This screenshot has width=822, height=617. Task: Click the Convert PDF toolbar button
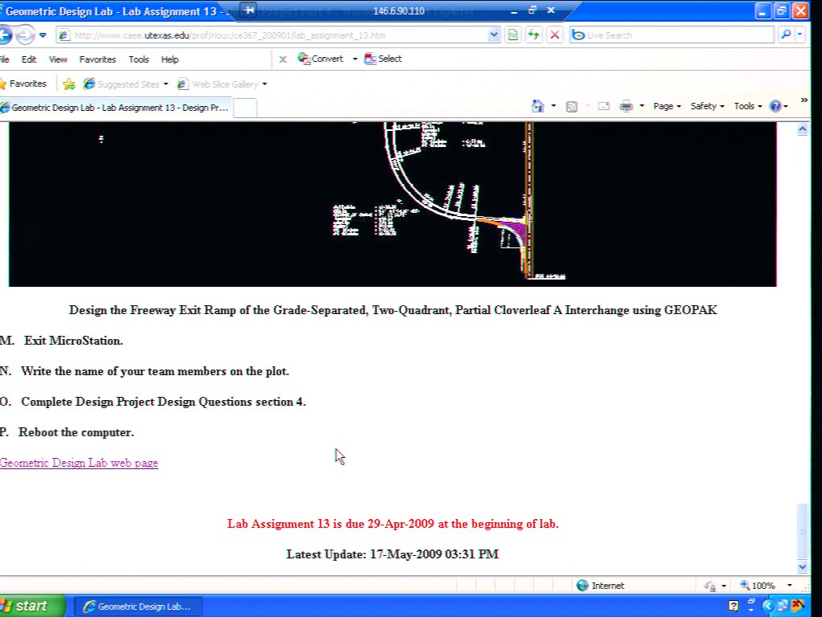click(x=320, y=59)
